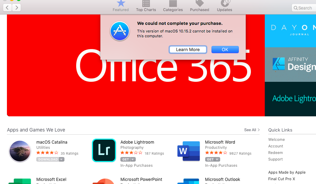Show the Purchased tab
The image size is (316, 184).
click(199, 6)
